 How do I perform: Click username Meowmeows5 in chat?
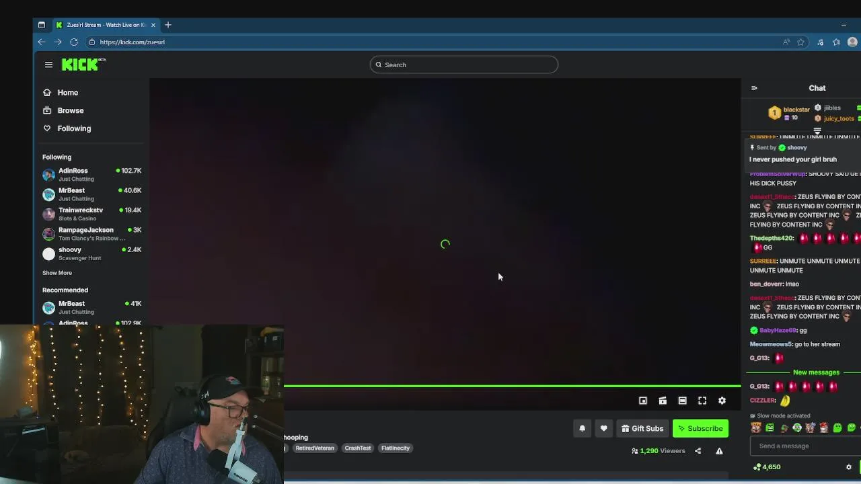tap(771, 344)
